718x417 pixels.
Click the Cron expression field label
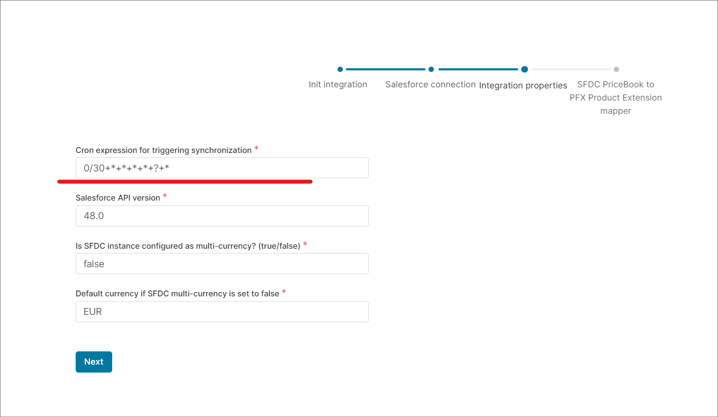(x=163, y=150)
